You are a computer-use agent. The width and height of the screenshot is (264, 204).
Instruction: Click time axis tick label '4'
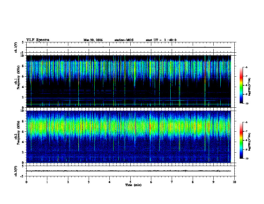coord(110,182)
